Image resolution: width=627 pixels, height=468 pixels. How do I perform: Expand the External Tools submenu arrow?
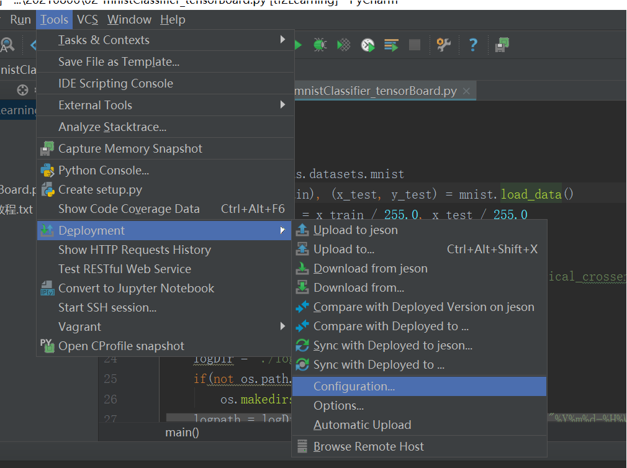(x=282, y=105)
